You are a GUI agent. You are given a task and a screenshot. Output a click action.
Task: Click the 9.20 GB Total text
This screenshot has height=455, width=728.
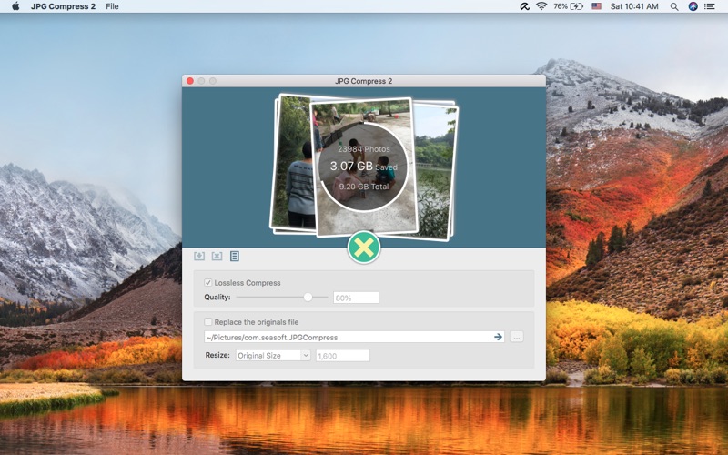tap(363, 187)
